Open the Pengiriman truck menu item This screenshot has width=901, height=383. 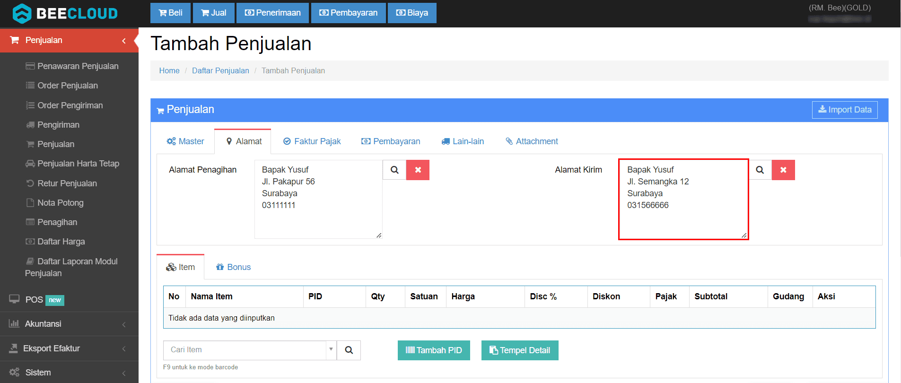point(58,125)
